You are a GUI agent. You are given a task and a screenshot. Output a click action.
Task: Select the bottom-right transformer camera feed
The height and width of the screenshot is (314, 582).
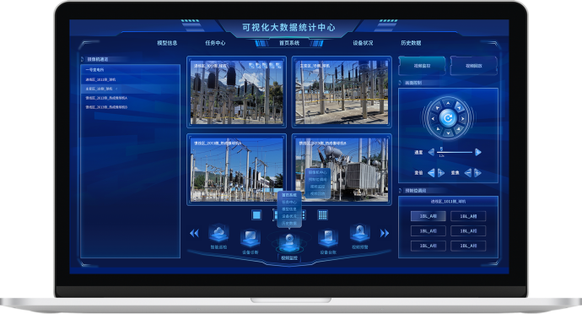pyautogui.click(x=342, y=170)
